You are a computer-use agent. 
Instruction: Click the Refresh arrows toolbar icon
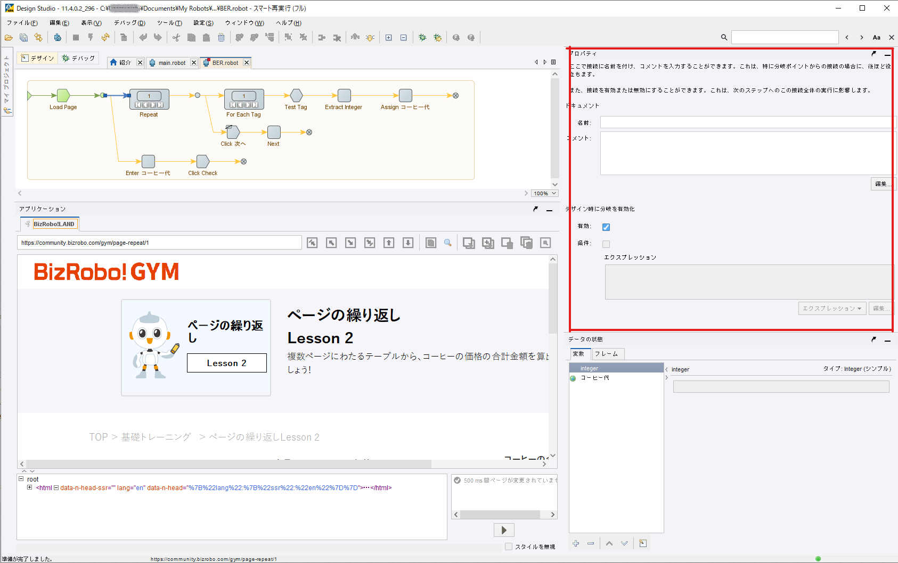coord(105,37)
